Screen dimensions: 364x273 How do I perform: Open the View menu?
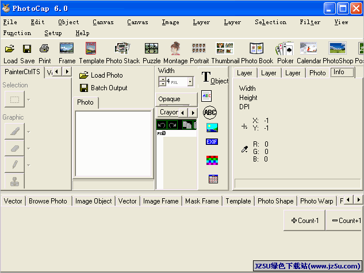[341, 22]
